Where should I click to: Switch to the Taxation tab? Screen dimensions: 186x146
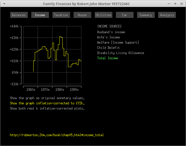(x=61, y=15)
